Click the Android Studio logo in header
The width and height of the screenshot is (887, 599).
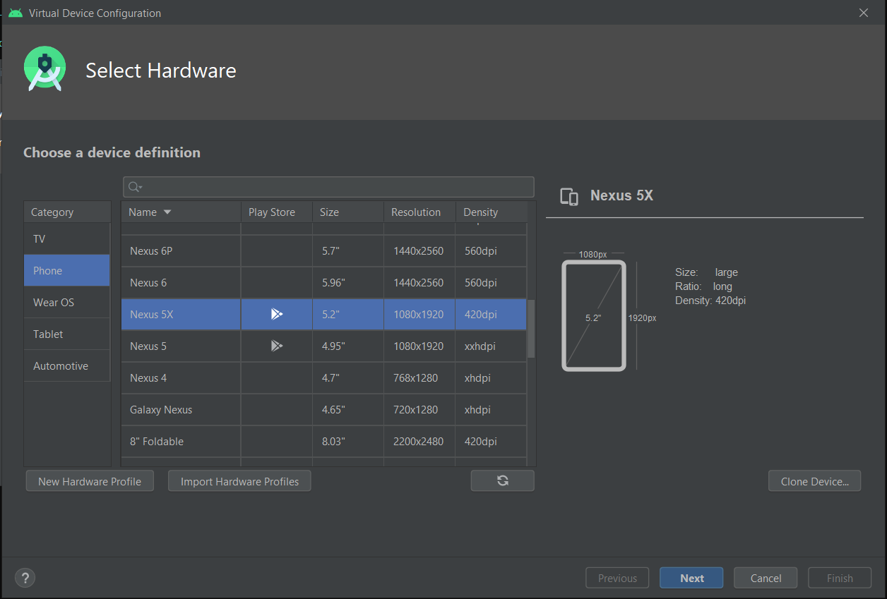click(x=45, y=69)
